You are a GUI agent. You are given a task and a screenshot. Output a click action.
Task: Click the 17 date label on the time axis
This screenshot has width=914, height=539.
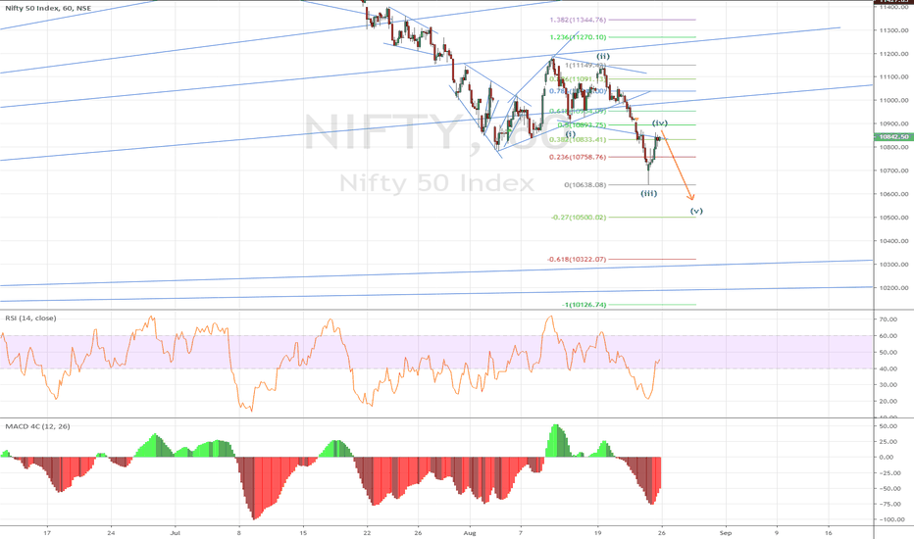47,532
